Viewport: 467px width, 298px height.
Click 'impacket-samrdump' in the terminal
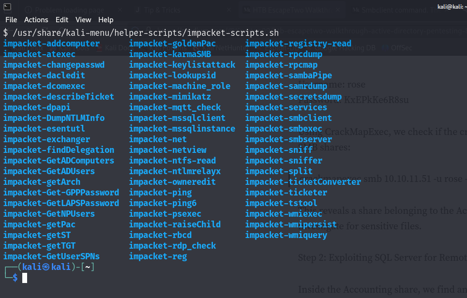coord(286,86)
